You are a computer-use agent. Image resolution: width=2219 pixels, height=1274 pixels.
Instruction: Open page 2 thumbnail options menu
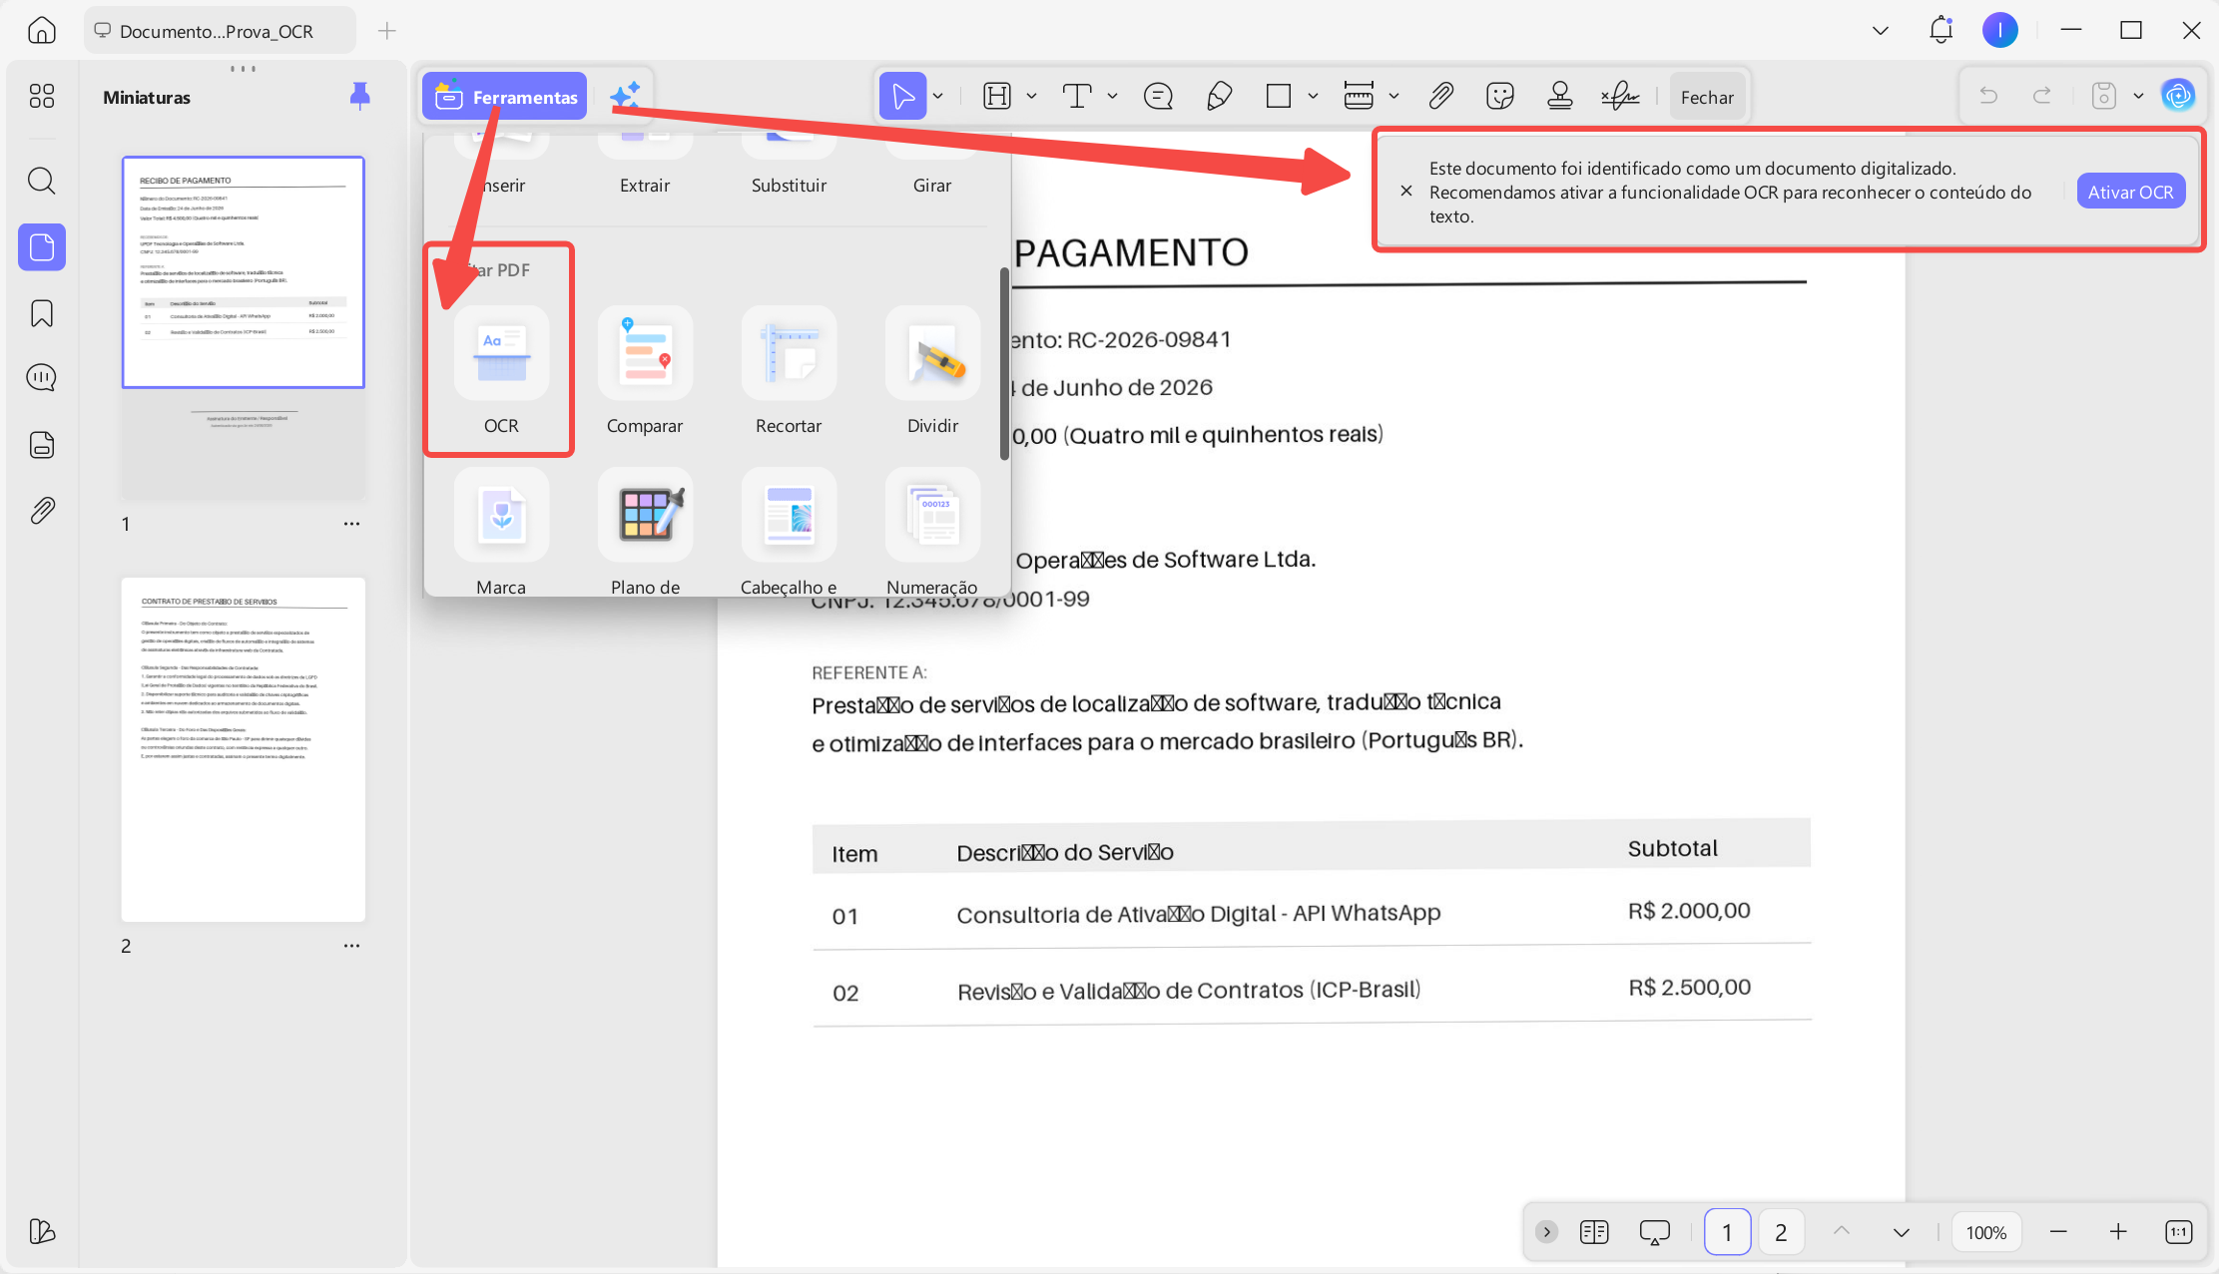(x=351, y=946)
